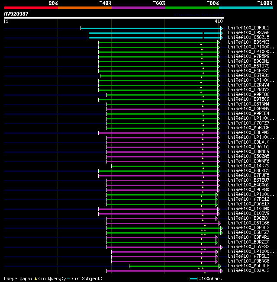This screenshot has width=277, height=282.
Task: Select the UniRef100_A7PSL3 label
Action: [248, 256]
